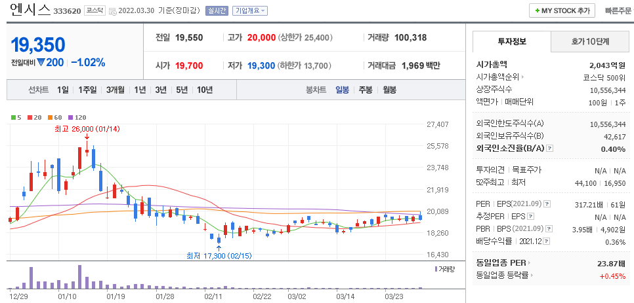The width and height of the screenshot is (634, 303).
Task: Click the red 20-day moving average legend swatch
Action: coord(30,118)
